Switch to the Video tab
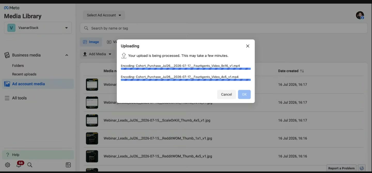372x173 pixels. (x=112, y=42)
